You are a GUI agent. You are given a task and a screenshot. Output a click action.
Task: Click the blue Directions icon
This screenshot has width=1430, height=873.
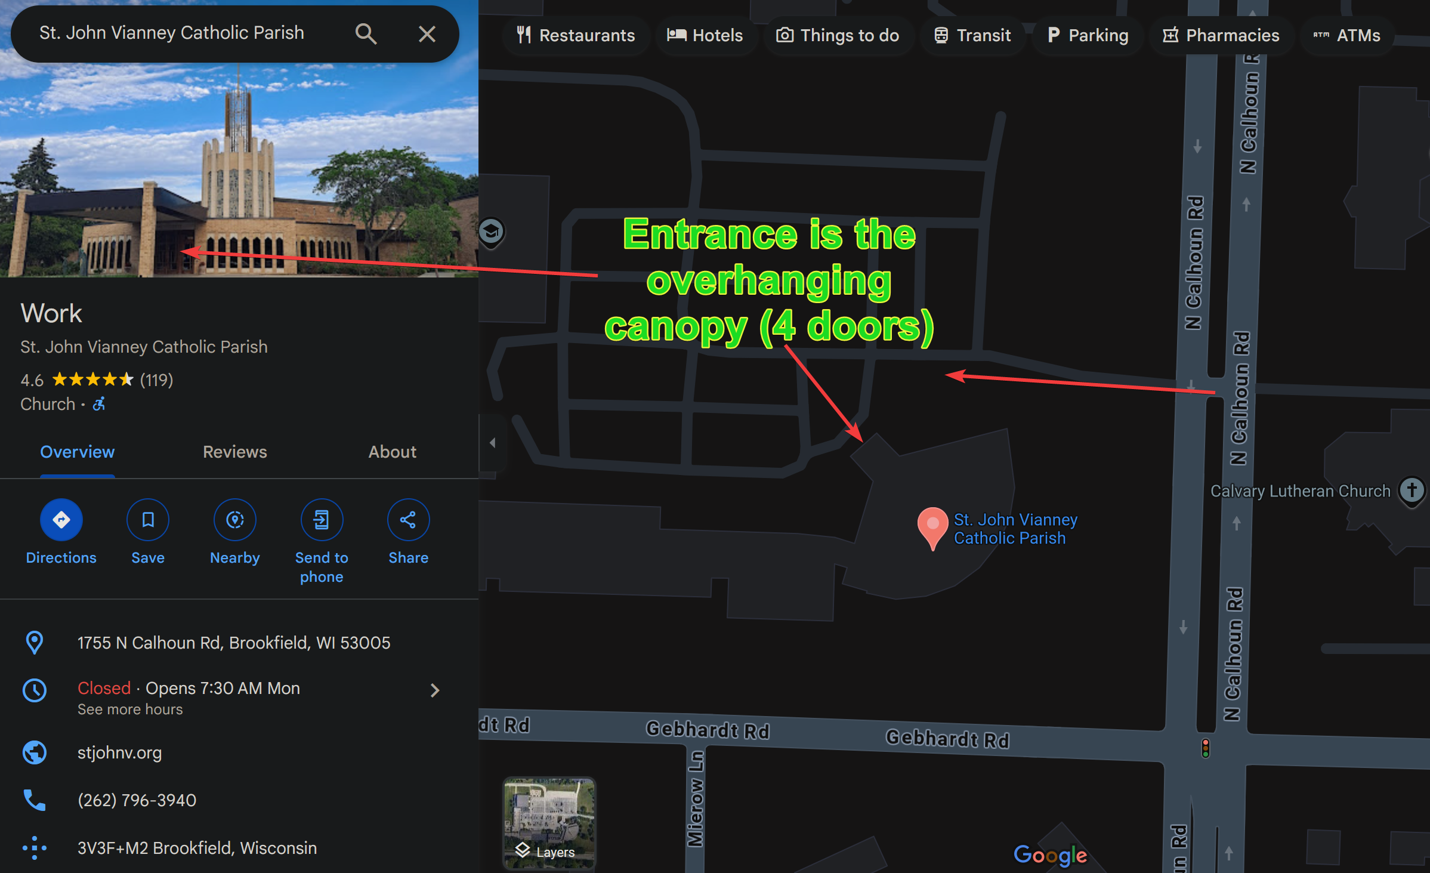click(x=61, y=520)
